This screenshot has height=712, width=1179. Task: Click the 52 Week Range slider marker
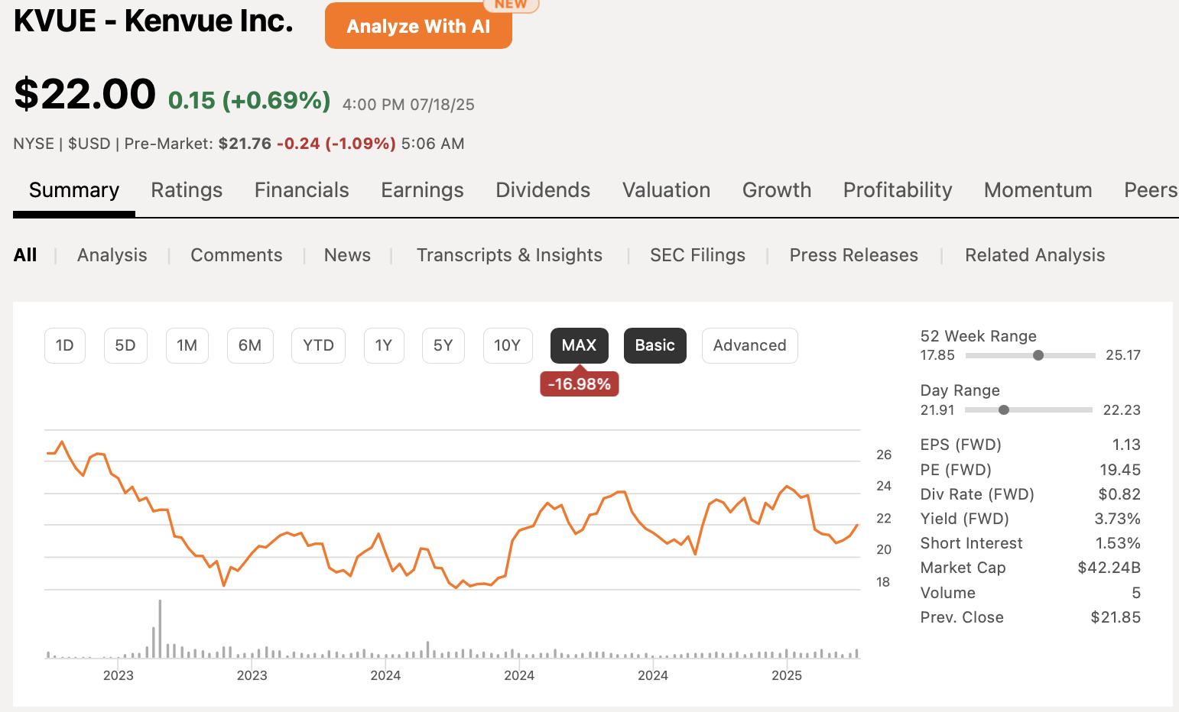tap(1038, 354)
